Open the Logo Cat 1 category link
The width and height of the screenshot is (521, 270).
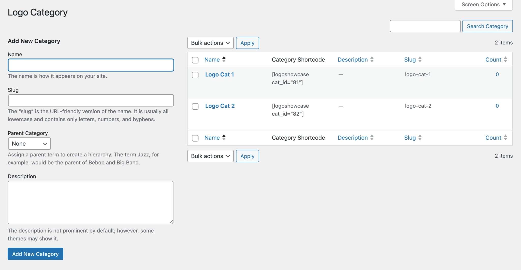tap(220, 74)
